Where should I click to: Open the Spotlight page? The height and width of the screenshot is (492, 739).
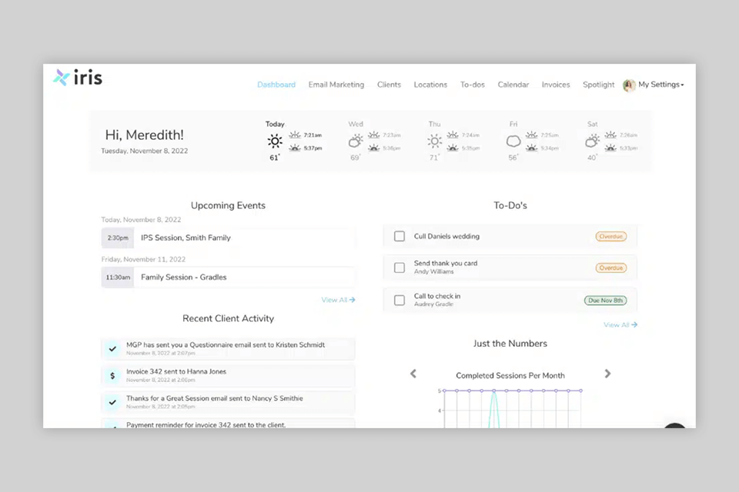[x=599, y=85]
